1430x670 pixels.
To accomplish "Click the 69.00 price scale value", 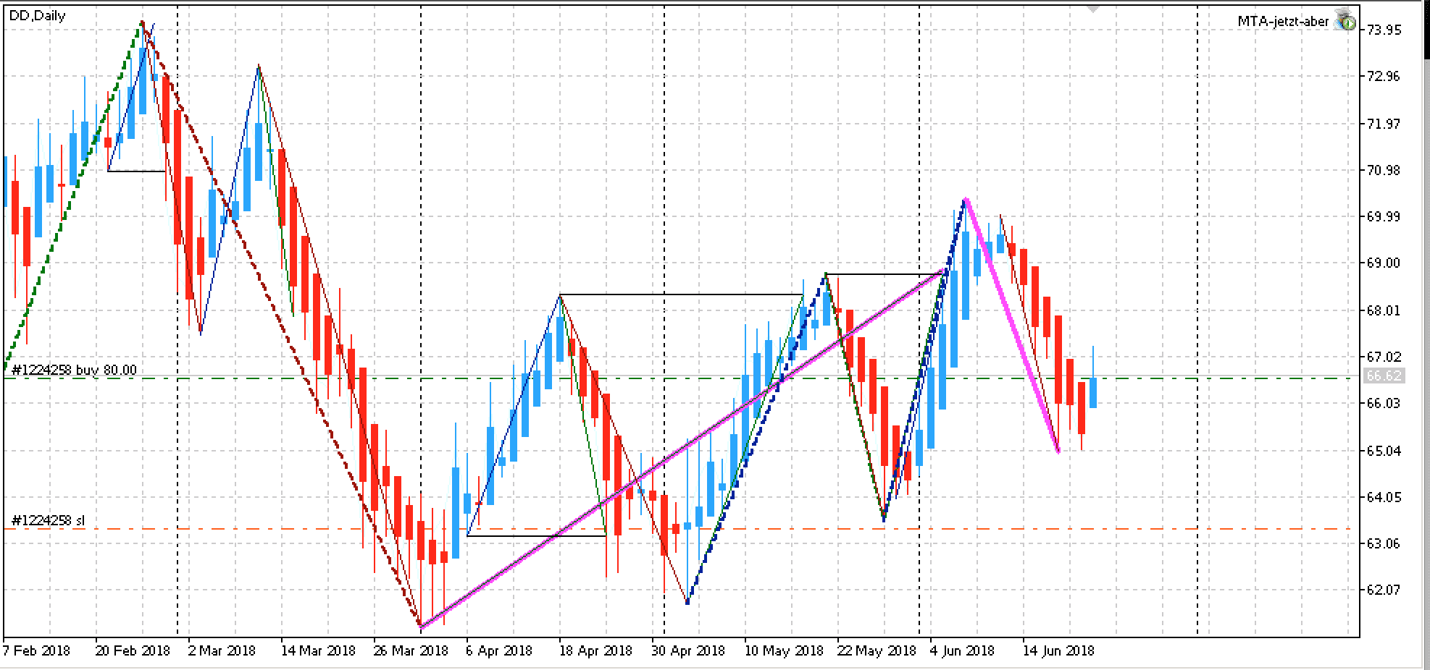I will point(1384,263).
